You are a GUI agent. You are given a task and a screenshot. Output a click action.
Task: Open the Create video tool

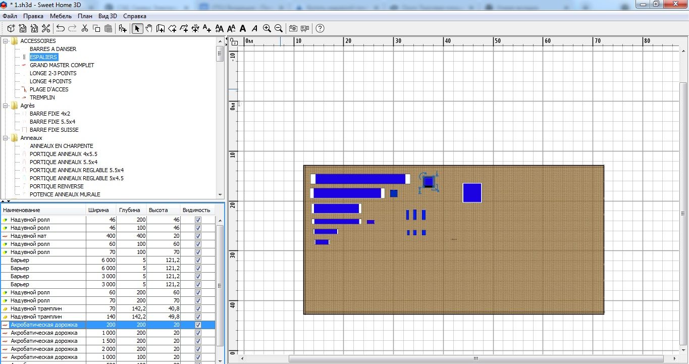pyautogui.click(x=305, y=29)
